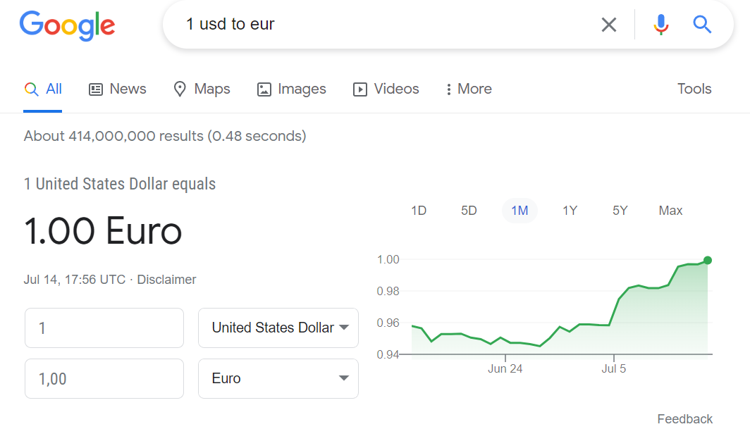The width and height of the screenshot is (750, 429).
Task: Click the green endpoint on chart
Action: pos(708,261)
